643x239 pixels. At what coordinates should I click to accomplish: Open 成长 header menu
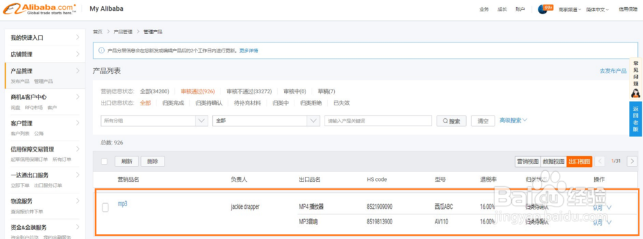tap(502, 10)
